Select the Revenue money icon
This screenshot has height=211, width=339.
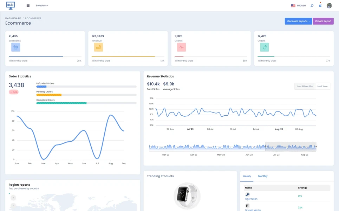98,47
